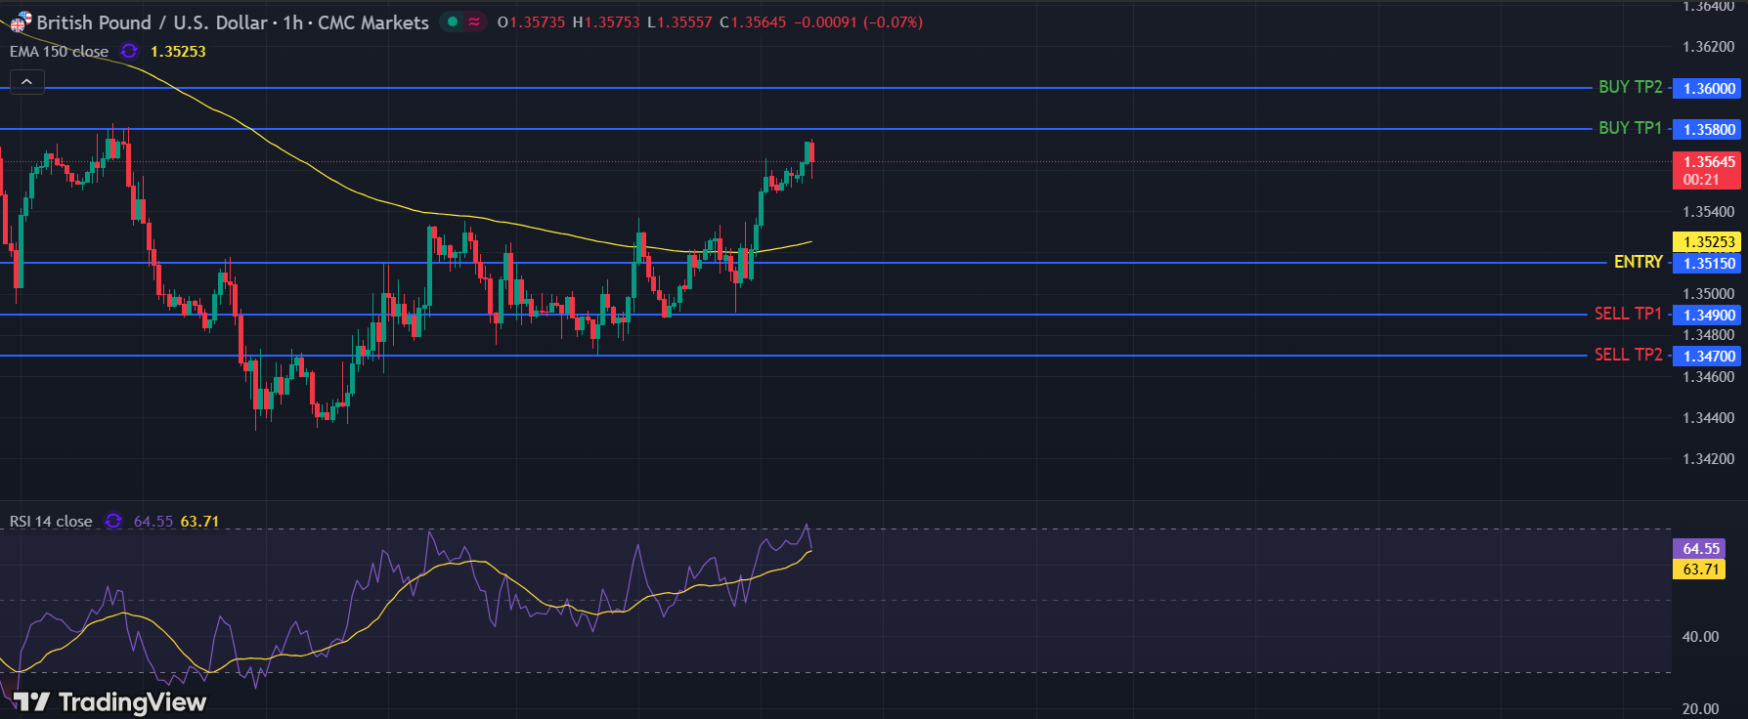Click the BUY TP2 line label
1748x719 pixels.
pos(1630,87)
